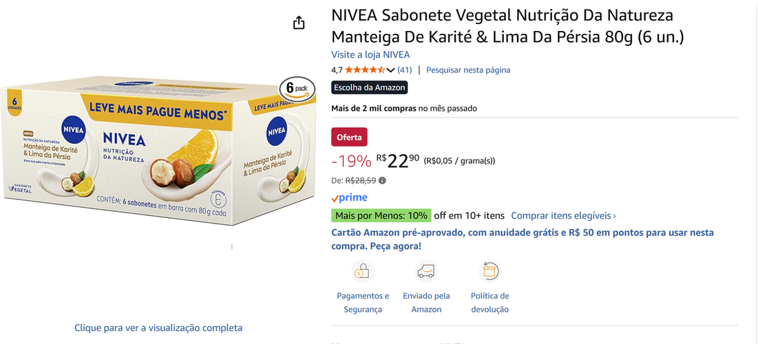Viewport: 758px width, 344px height.
Task: Open the 41 customer reviews link
Action: tap(405, 70)
